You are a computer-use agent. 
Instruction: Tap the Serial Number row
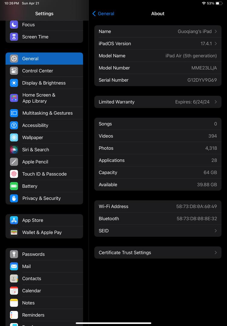point(157,80)
